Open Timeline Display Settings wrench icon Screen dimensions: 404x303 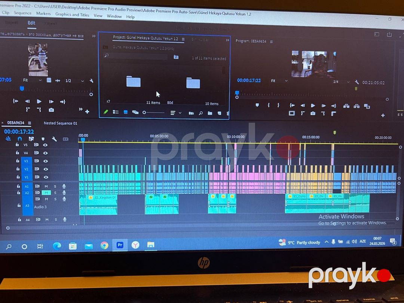coord(54,139)
